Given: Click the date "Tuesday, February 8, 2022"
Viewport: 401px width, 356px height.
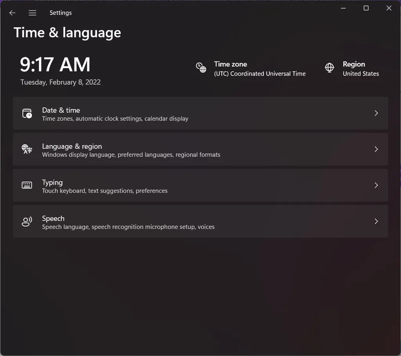Looking at the screenshot, I should tap(61, 82).
